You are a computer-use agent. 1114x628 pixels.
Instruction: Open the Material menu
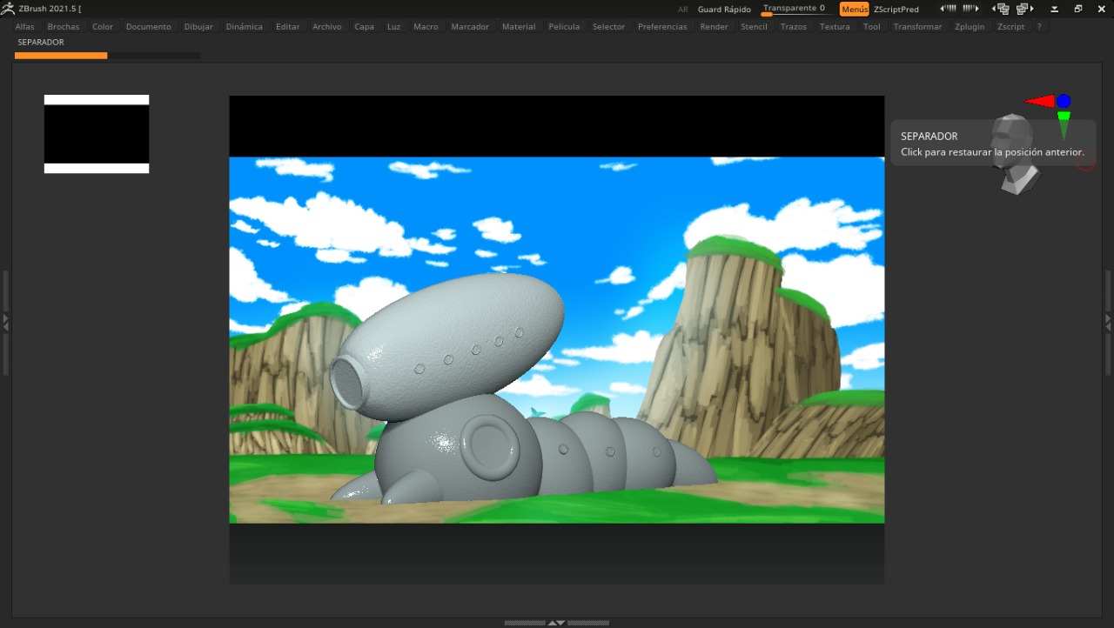(519, 27)
